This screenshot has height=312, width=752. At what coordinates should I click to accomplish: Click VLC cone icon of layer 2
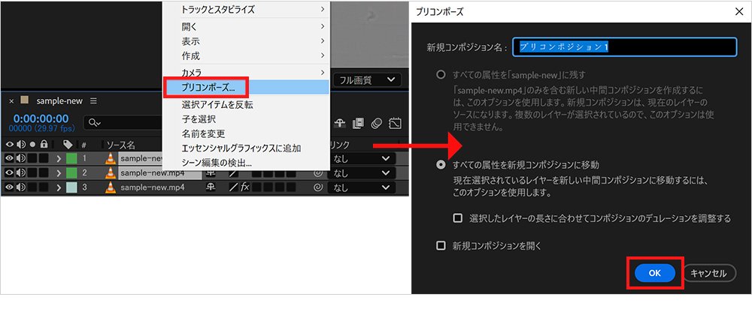(111, 172)
